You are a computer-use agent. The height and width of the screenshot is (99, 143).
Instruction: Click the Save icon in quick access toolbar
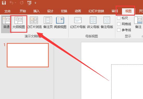pos(4,3)
